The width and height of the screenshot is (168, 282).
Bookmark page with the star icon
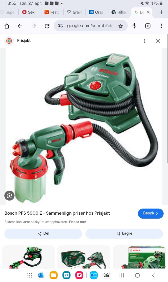[121, 26]
